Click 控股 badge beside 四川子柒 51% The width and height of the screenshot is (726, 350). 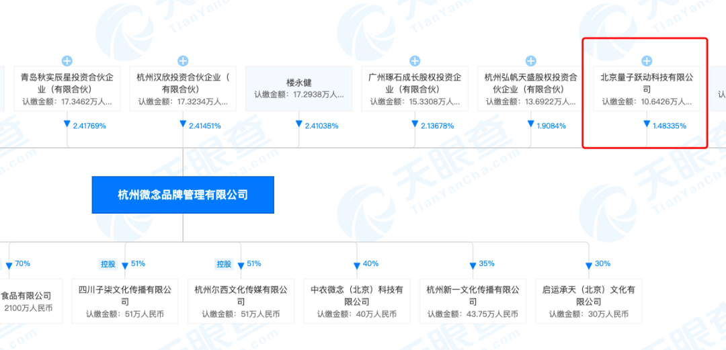click(x=109, y=264)
